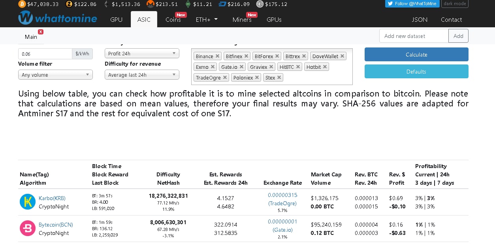Screen dimensions: 495x244
Task: Open the Coins tab
Action: pos(173,19)
